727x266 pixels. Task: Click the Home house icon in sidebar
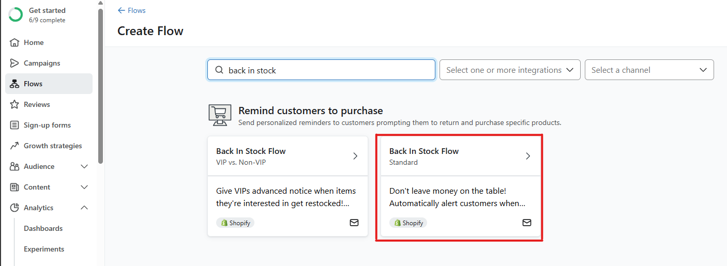14,42
